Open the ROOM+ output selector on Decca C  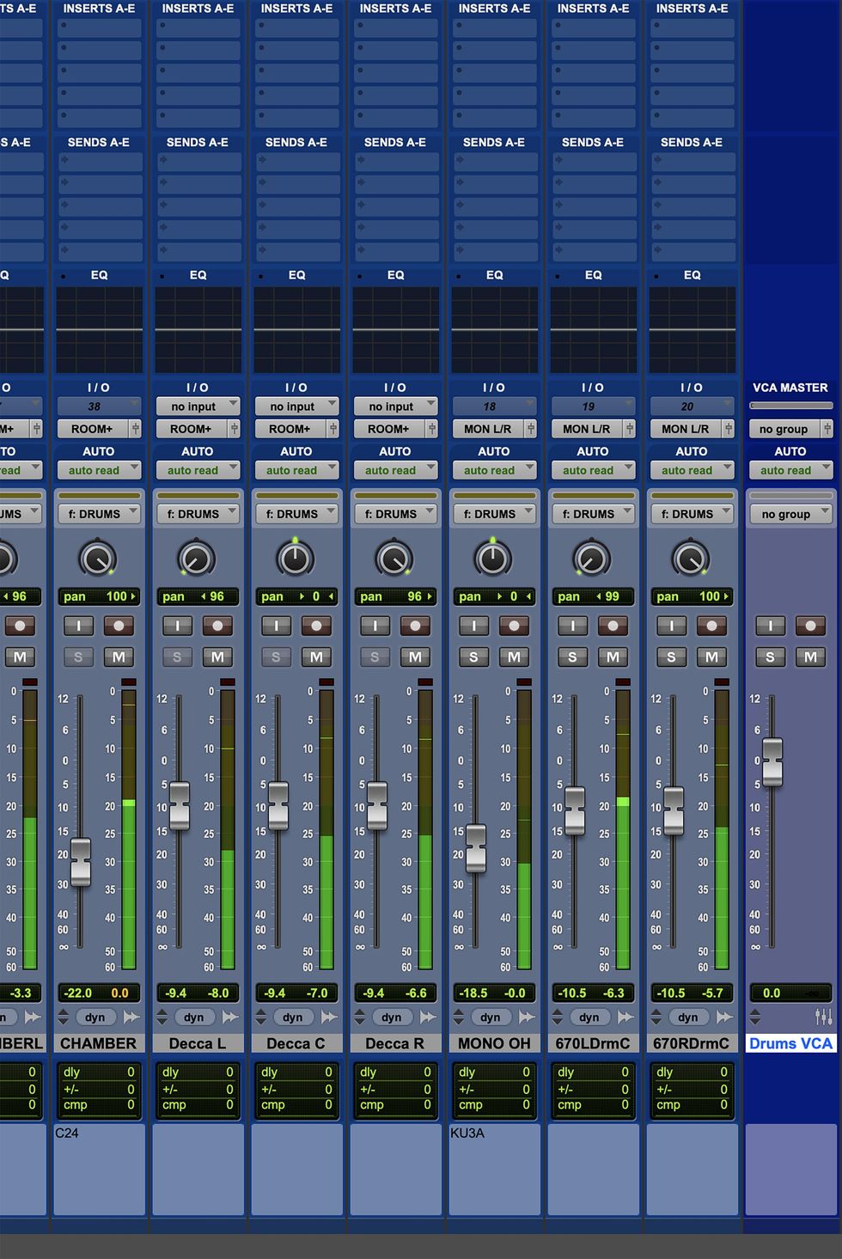click(x=290, y=429)
